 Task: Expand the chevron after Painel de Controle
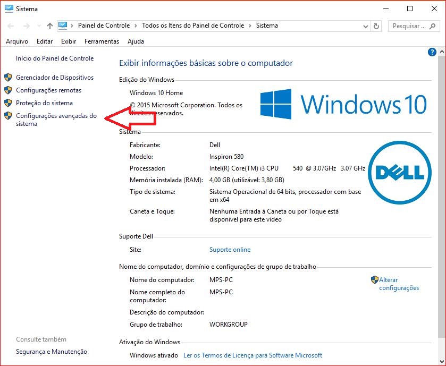pos(136,25)
